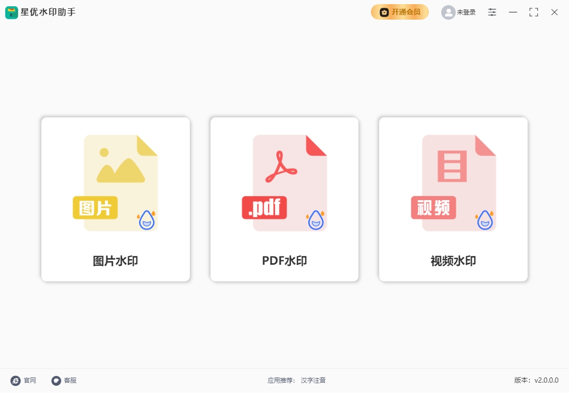The height and width of the screenshot is (393, 569).
Task: Click the 官网 browser icon in footer
Action: point(16,381)
